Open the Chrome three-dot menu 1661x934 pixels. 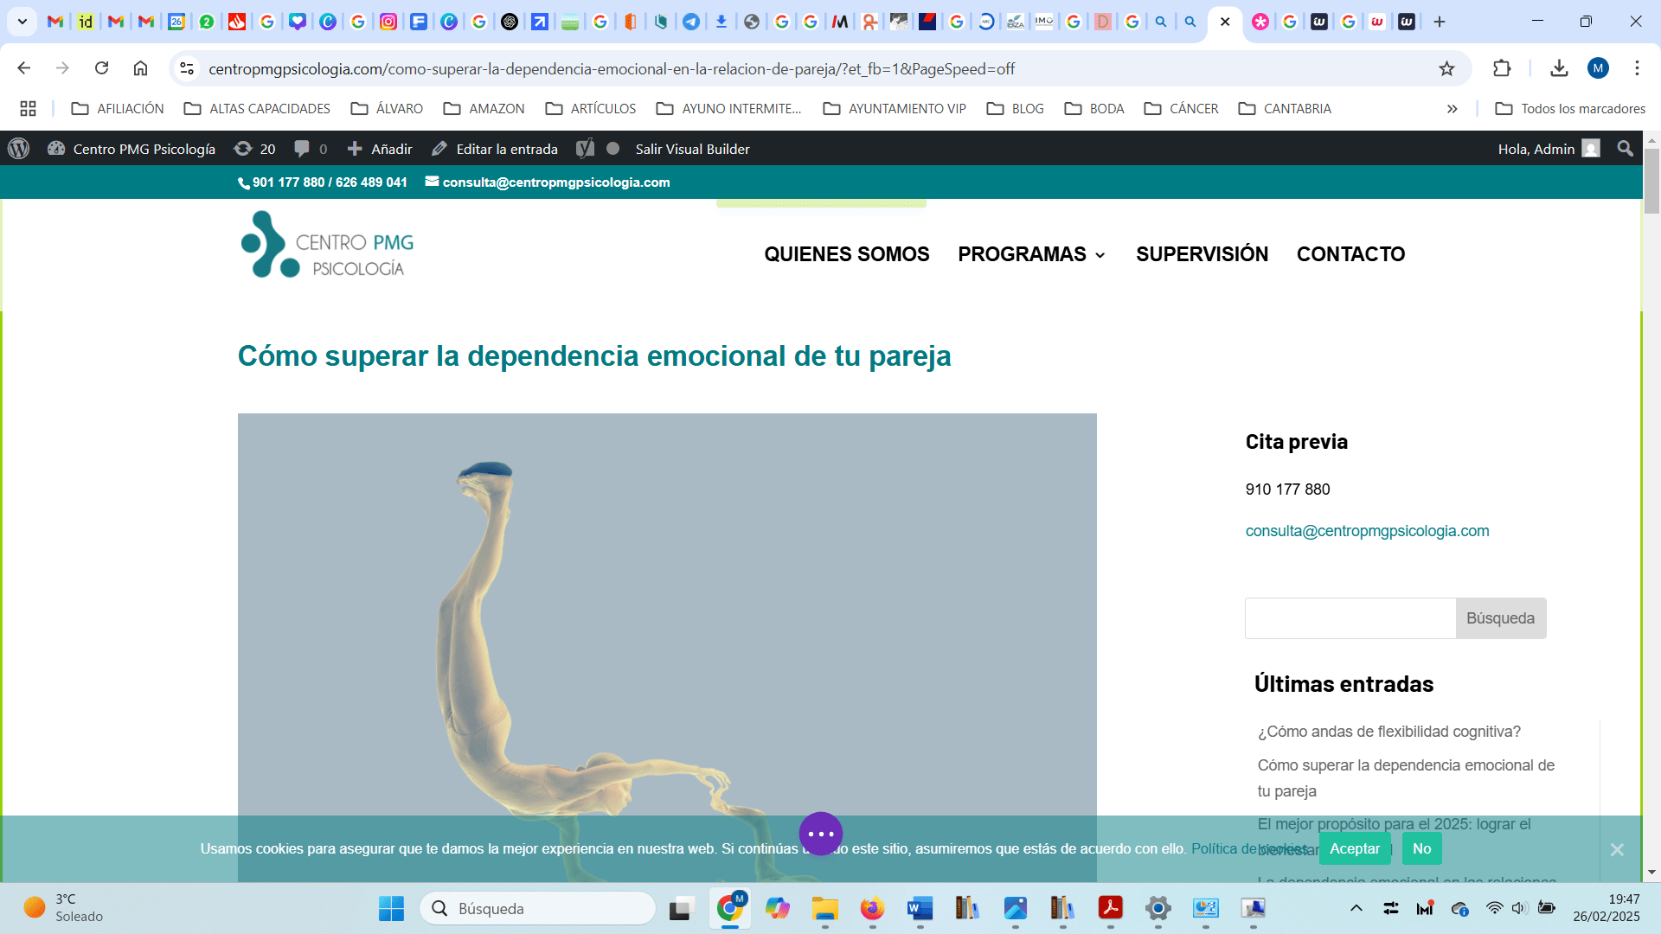[x=1637, y=68]
